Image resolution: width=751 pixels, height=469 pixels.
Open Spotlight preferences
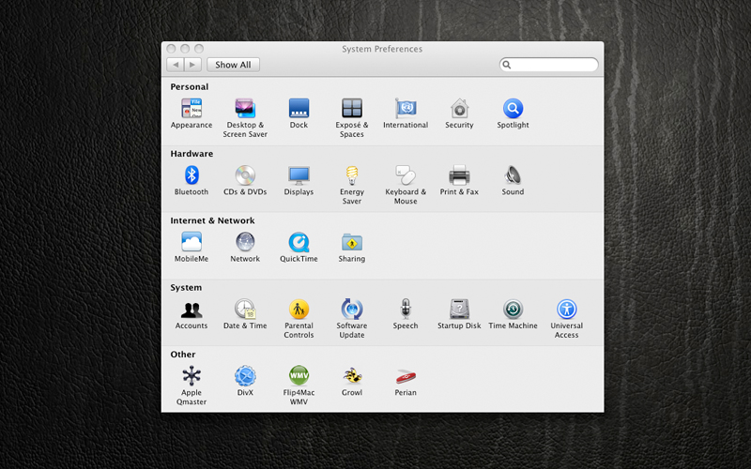[513, 109]
